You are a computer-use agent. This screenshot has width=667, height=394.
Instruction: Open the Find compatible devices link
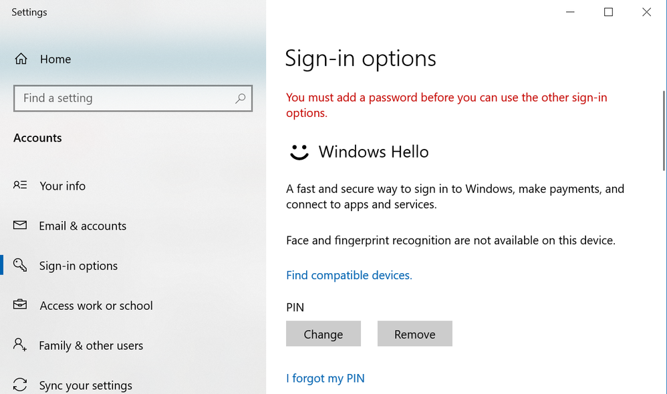click(x=349, y=275)
